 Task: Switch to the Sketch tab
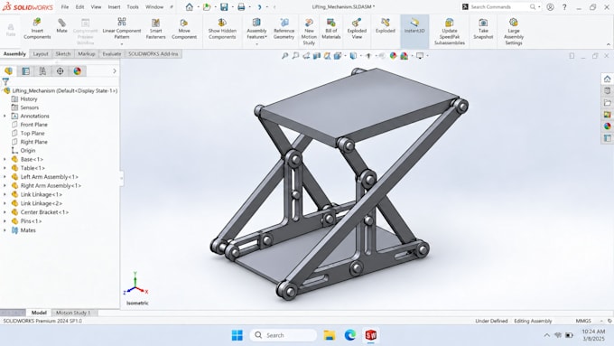pyautogui.click(x=62, y=53)
